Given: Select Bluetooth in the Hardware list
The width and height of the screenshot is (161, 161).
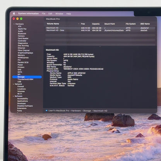Looking at the screenshot, I should click(22, 34).
